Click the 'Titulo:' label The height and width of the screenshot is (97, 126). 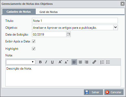tap(10, 21)
